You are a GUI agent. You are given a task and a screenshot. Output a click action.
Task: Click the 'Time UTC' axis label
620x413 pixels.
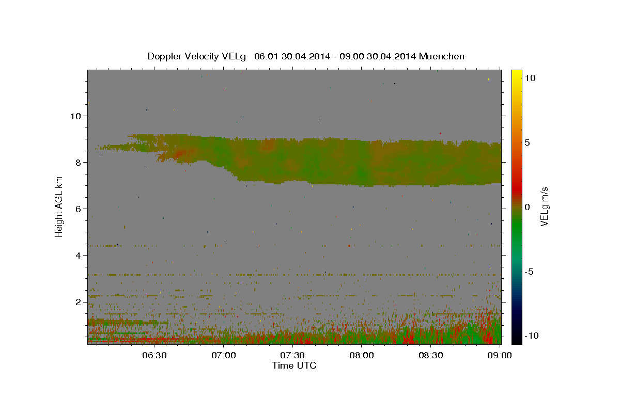(294, 366)
